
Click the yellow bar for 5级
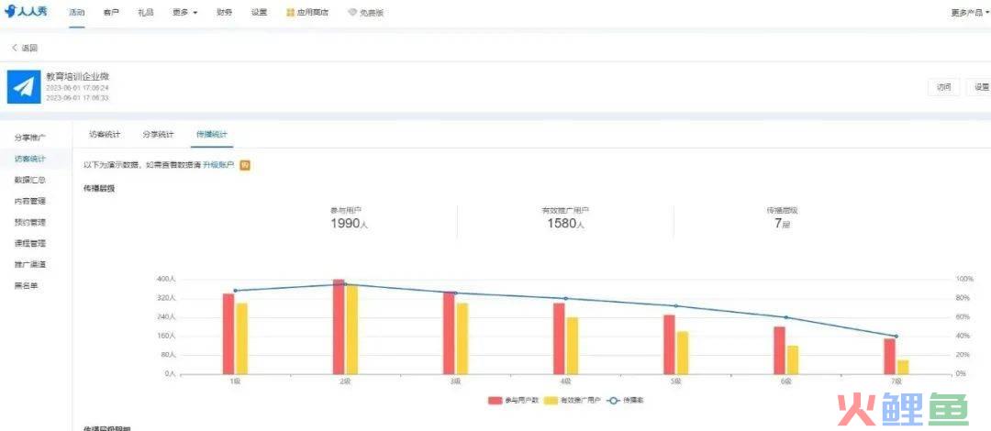coord(683,353)
